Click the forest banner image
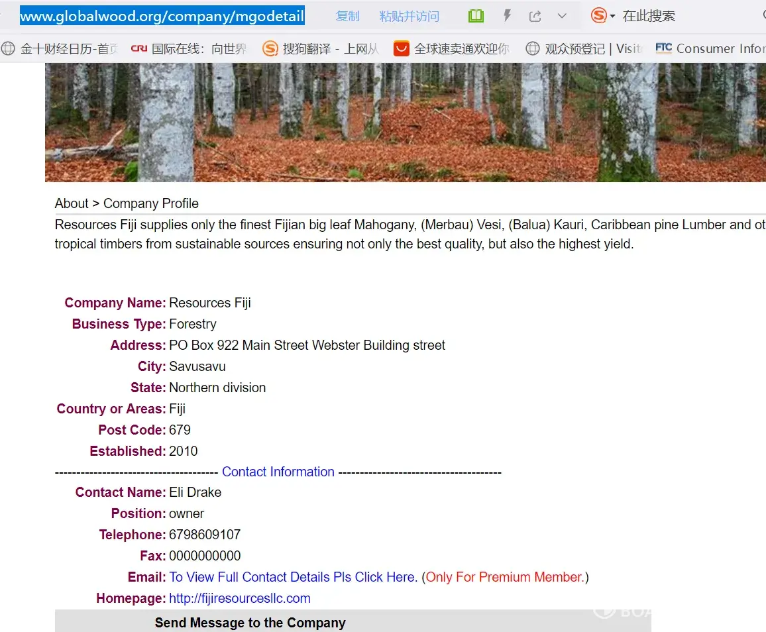 [404, 123]
